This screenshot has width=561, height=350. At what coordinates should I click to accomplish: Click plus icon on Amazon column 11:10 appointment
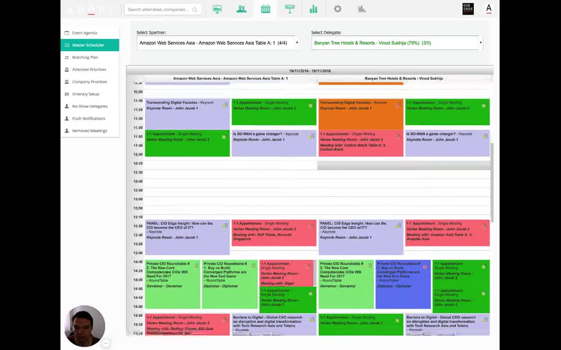click(311, 105)
